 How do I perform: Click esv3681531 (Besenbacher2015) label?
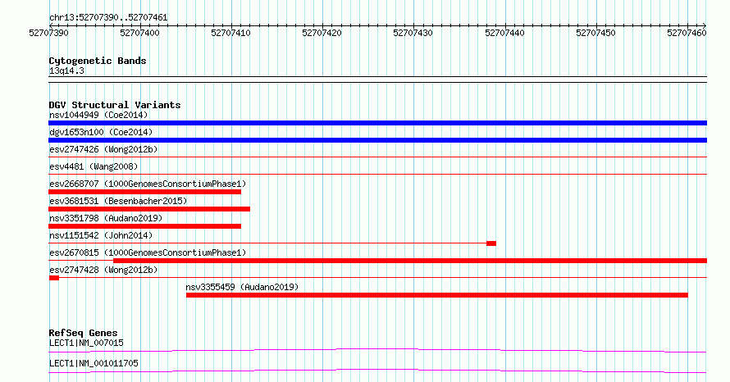tap(118, 201)
